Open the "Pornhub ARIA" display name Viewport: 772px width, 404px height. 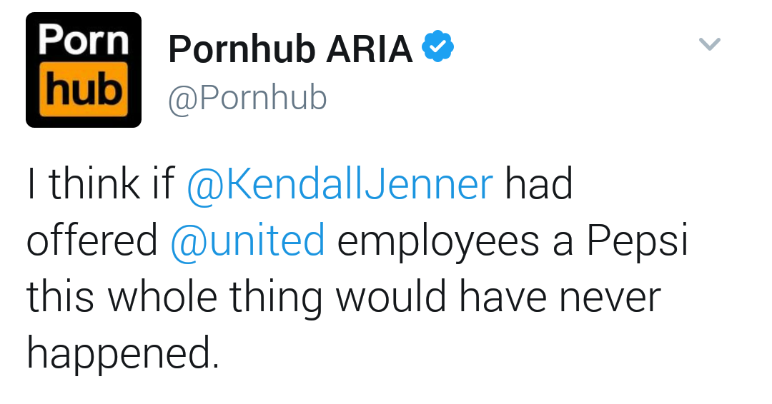click(289, 49)
